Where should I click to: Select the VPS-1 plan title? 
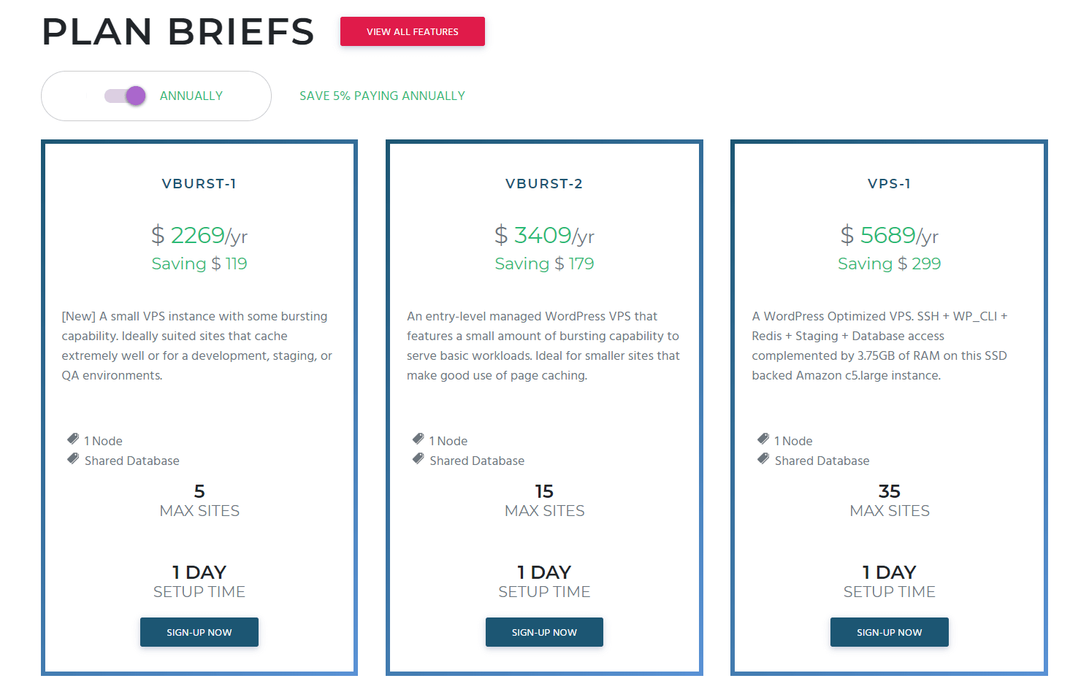tap(890, 184)
